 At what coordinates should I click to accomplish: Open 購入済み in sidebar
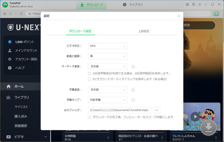21,116
